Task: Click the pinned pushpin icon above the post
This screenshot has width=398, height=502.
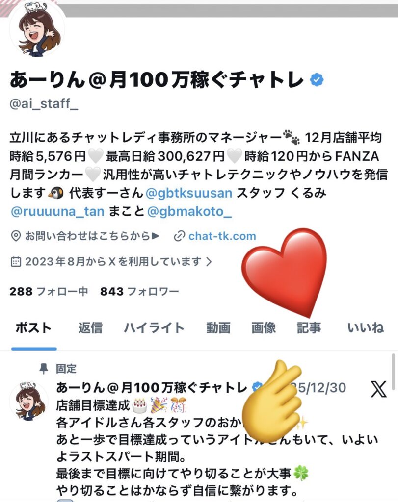Action: pyautogui.click(x=44, y=369)
